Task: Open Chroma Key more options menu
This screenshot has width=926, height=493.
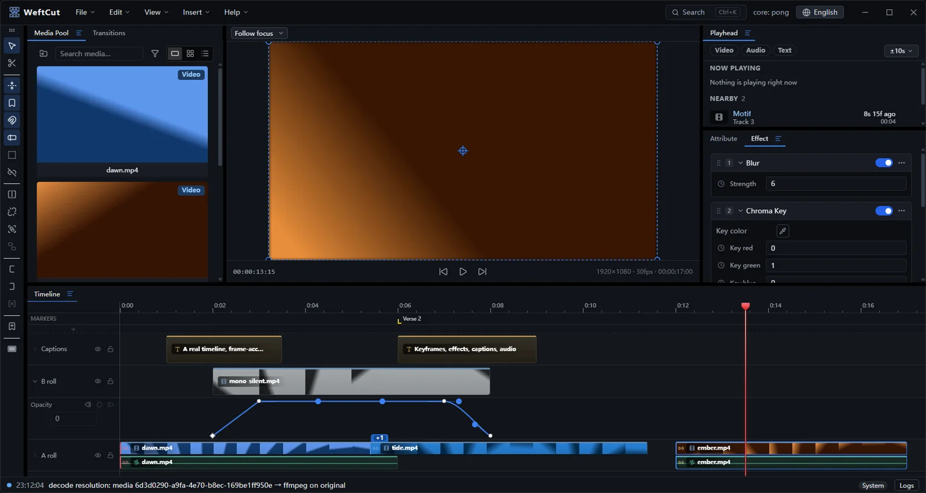Action: click(x=901, y=211)
